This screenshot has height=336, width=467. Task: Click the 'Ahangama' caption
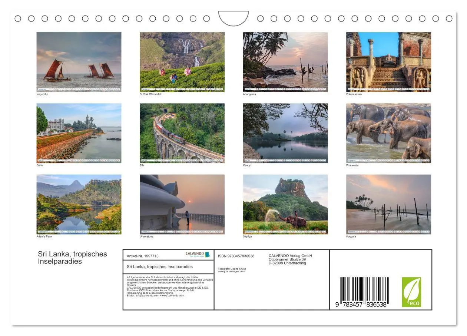[x=249, y=94]
